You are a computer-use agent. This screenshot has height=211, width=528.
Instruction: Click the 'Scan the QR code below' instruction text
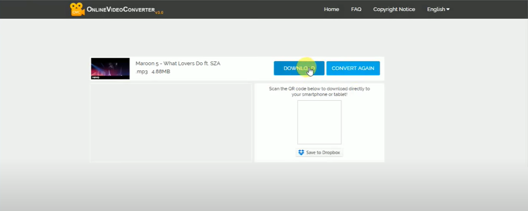[x=319, y=91]
